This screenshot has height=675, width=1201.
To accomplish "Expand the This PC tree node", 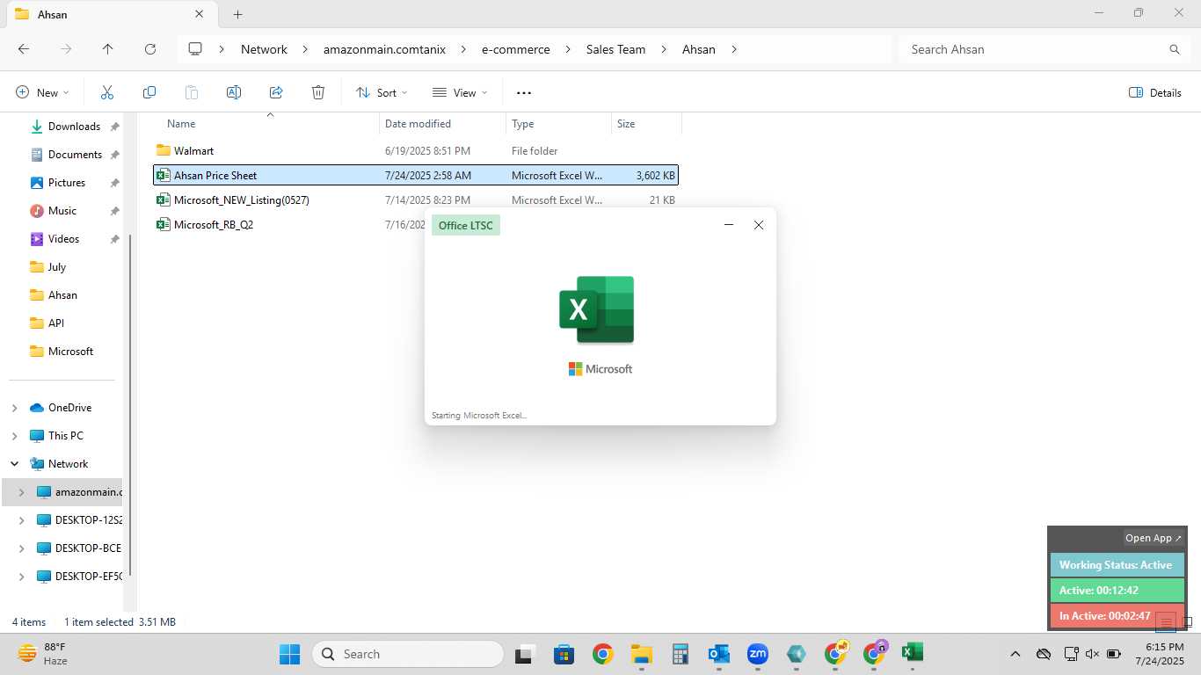I will click(14, 436).
